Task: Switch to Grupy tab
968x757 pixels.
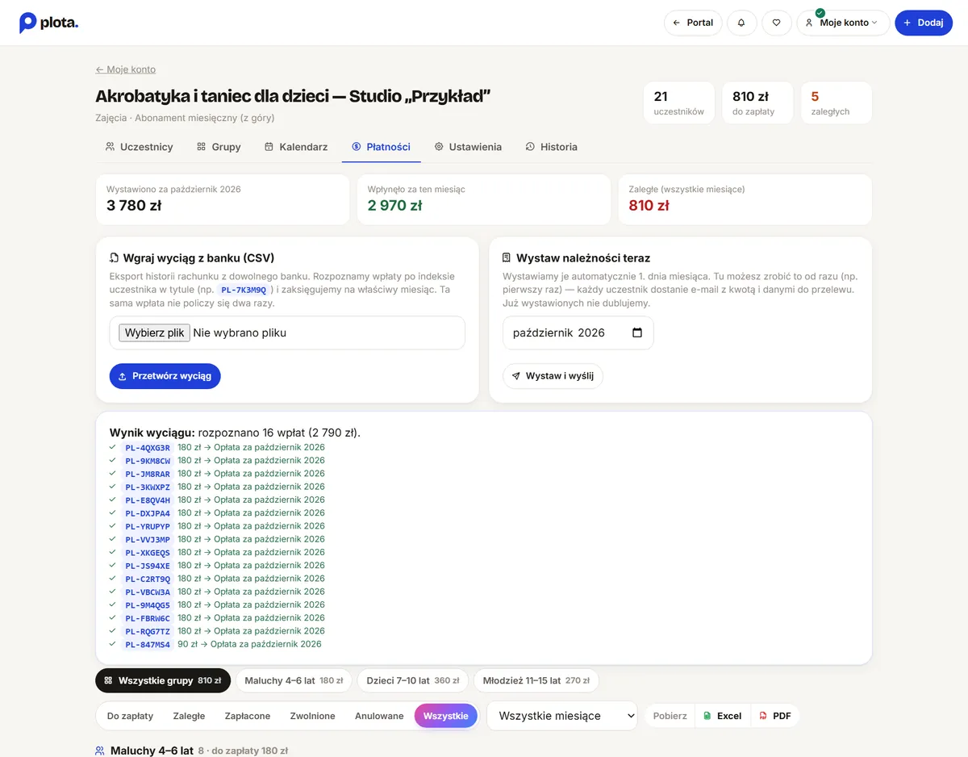Action: [219, 147]
